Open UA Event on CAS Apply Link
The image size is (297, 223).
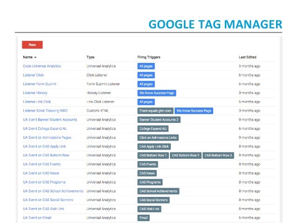click(x=44, y=146)
